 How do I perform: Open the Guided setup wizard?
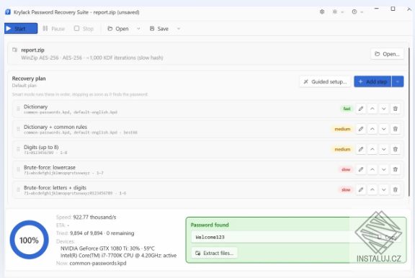tap(325, 81)
